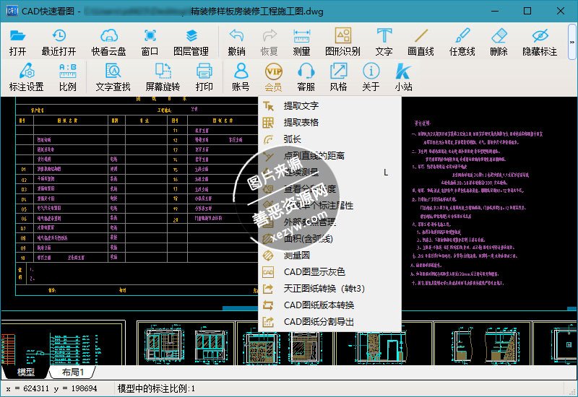Select the 窗口 window zoom tool
Viewport: 578px width, 397px height.
pyautogui.click(x=150, y=43)
